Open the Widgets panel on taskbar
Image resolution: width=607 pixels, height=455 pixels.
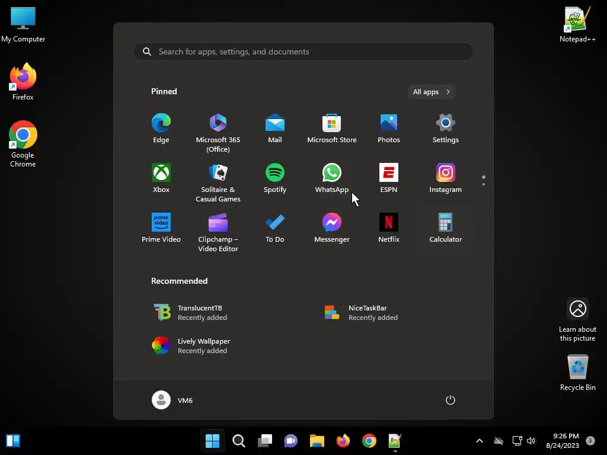click(13, 441)
